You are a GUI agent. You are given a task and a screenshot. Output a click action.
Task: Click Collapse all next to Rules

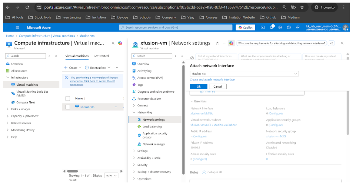tap(212, 172)
